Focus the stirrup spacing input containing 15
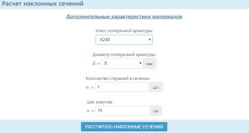The width and height of the screenshot is (249, 133). (x=123, y=111)
